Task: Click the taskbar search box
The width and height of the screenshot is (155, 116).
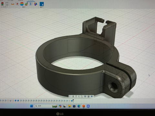Action: pos(42,106)
